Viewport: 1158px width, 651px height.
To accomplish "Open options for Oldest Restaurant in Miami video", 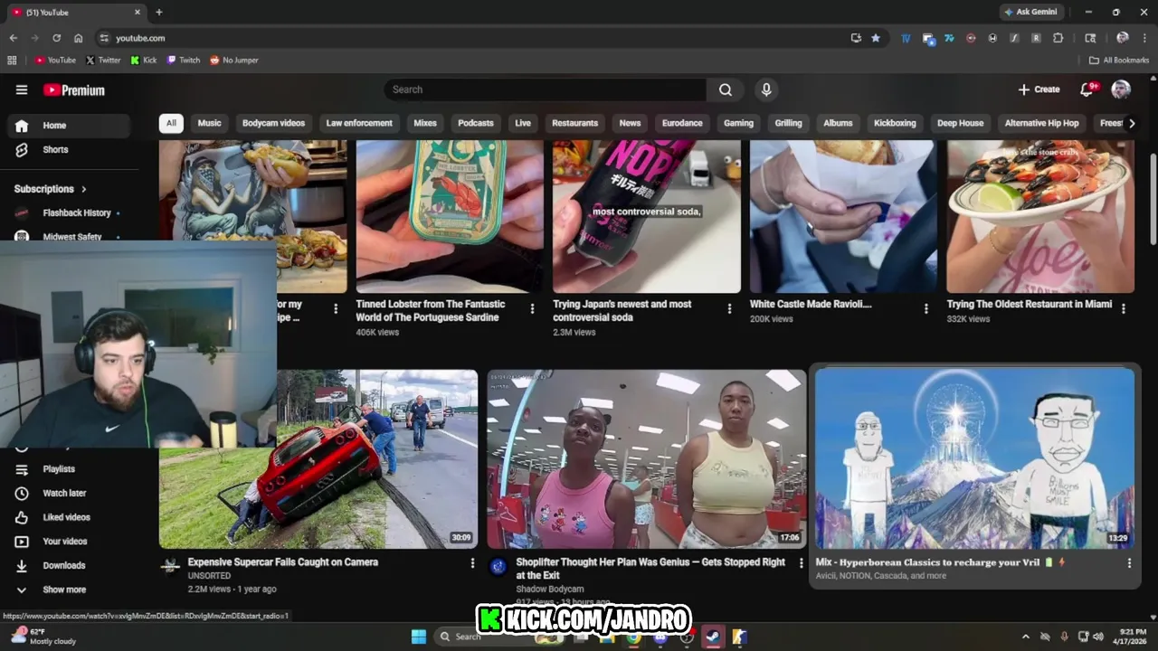I will 1123,309.
